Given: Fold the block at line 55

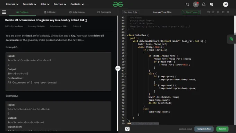Looking at the screenshot, I should pyautogui.click(x=126, y=53).
